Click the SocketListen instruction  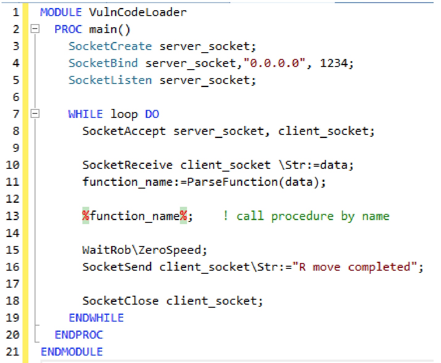110,80
